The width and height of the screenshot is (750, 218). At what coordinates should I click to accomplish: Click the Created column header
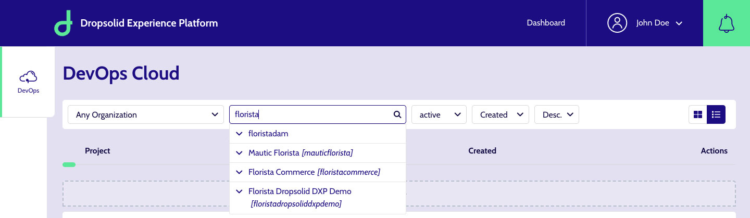coord(482,151)
